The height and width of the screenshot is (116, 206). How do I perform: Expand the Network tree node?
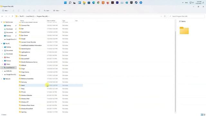click(2, 79)
